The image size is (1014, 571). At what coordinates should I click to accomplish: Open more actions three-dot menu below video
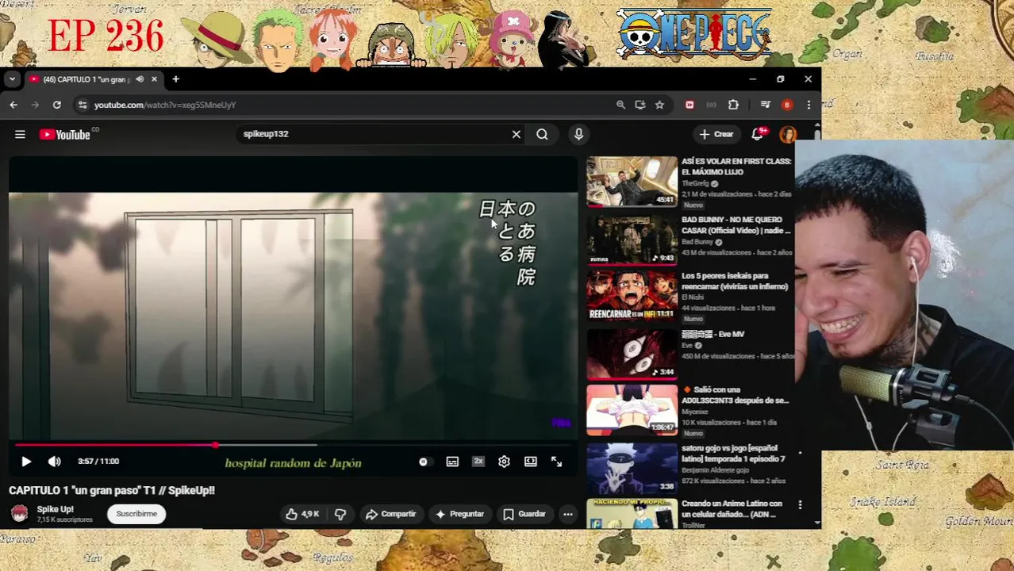(568, 514)
